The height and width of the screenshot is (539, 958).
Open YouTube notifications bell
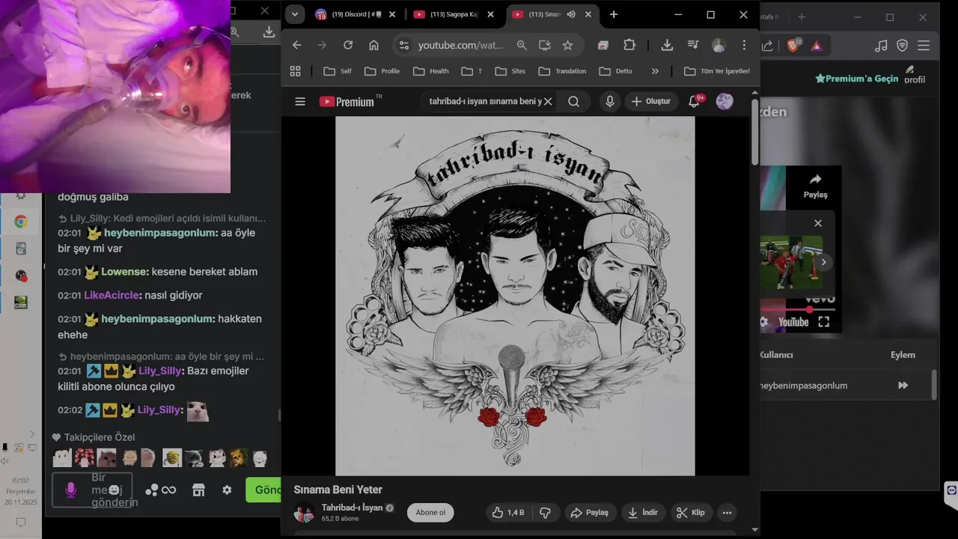click(694, 101)
